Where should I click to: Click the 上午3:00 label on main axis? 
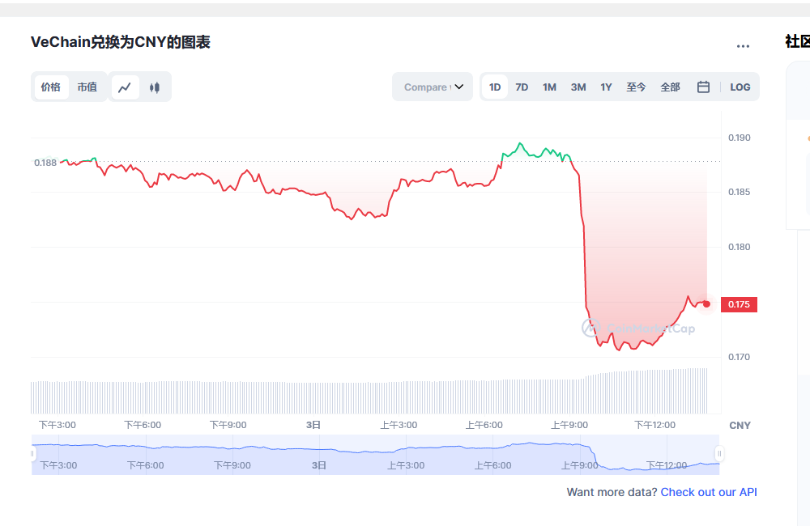pos(399,425)
